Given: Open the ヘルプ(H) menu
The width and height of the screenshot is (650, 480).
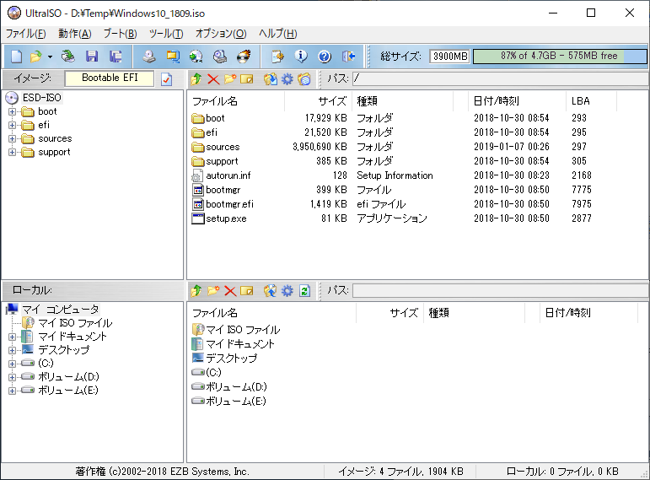Looking at the screenshot, I should tap(278, 34).
